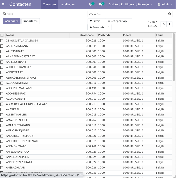
Task: Click street code 200.029
Action: point(91,41)
